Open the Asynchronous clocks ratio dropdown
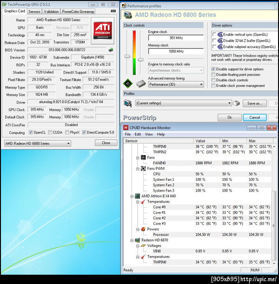This screenshot has width=279, height=284. pyautogui.click(x=176, y=70)
